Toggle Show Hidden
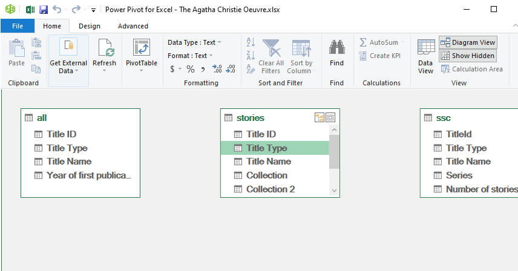Screen dimensions: 518x271 pos(468,56)
